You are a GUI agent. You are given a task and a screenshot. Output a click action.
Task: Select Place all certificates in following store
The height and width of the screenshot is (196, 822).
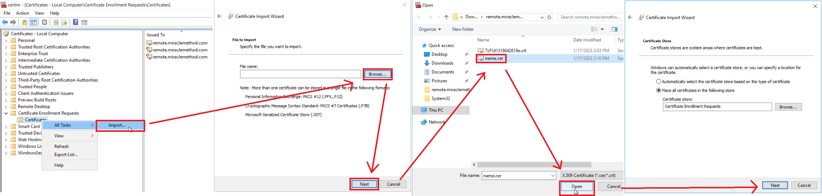[x=659, y=91]
